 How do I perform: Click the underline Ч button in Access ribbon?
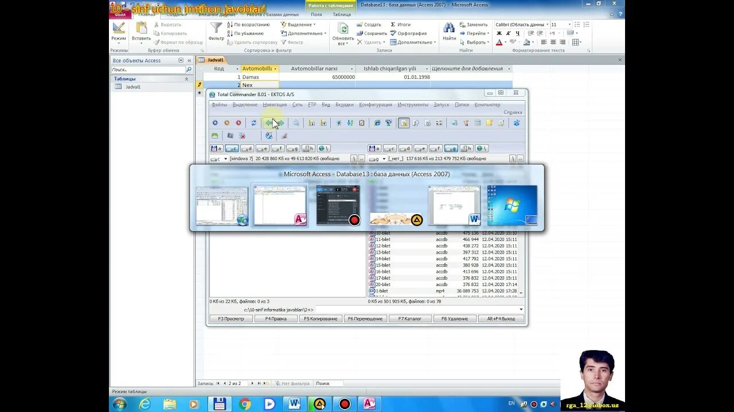[517, 33]
